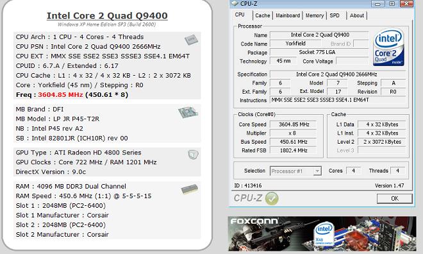Click the SB : Intel 82801JR (ICH10R) line
The height and width of the screenshot is (254, 423).
(x=72, y=138)
